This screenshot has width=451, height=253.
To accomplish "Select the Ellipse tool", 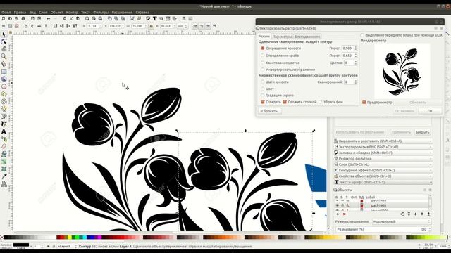I will (x=4, y=86).
